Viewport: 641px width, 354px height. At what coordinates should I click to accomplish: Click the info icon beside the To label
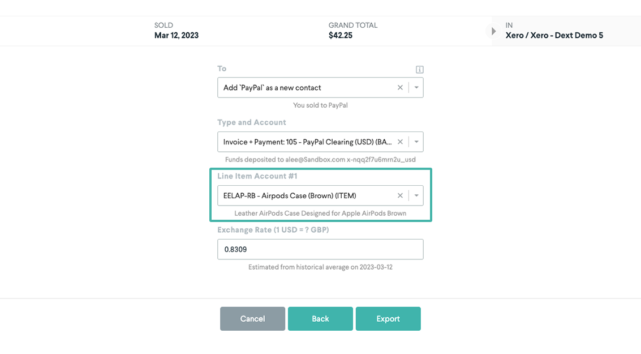coord(419,70)
